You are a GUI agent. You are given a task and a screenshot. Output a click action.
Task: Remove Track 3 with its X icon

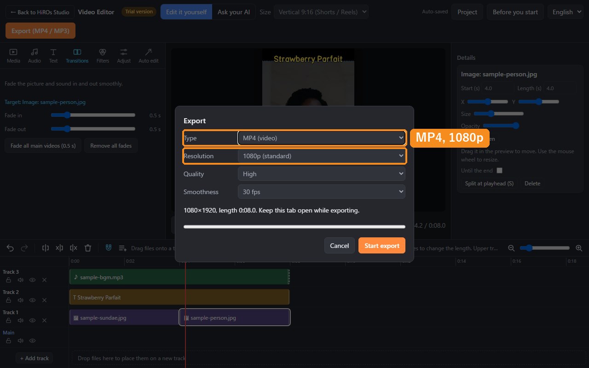coord(45,280)
